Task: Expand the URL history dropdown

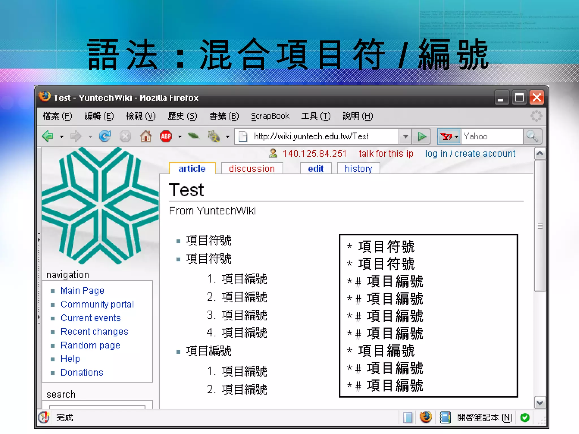Action: (x=406, y=136)
